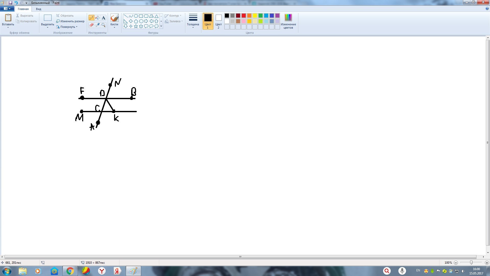The image size is (490, 276).
Task: Click Изменить размер resize button
Action: [70, 21]
